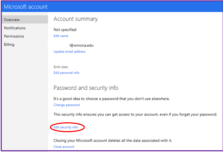Screen dimensions: 223x152
Task: Click the @winona.edu email address text
Action: coord(81,45)
